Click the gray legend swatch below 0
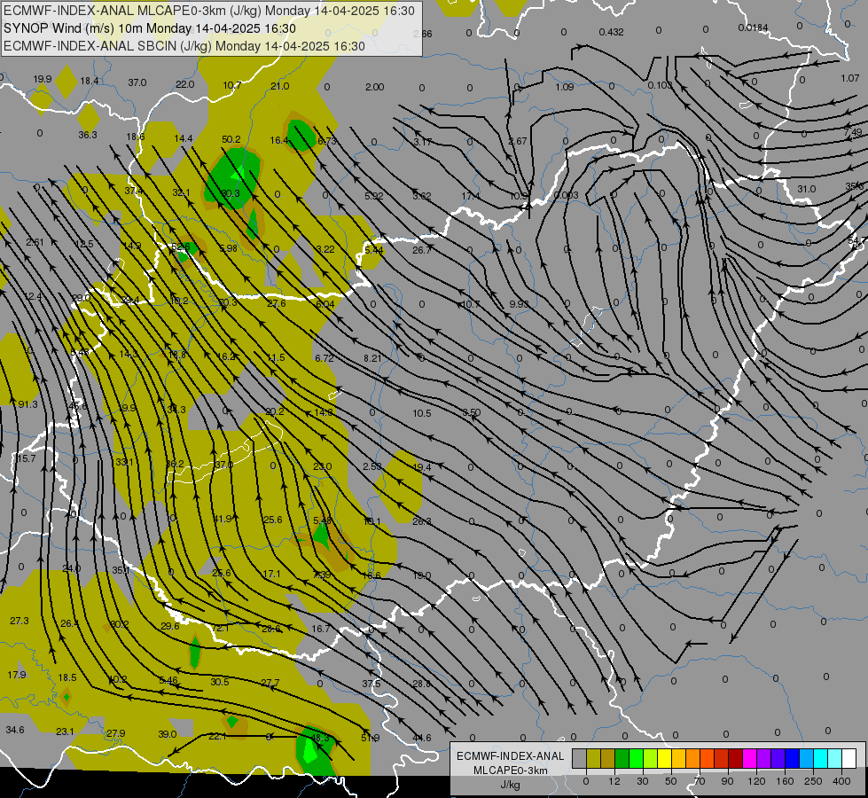This screenshot has height=798, width=868. (579, 759)
